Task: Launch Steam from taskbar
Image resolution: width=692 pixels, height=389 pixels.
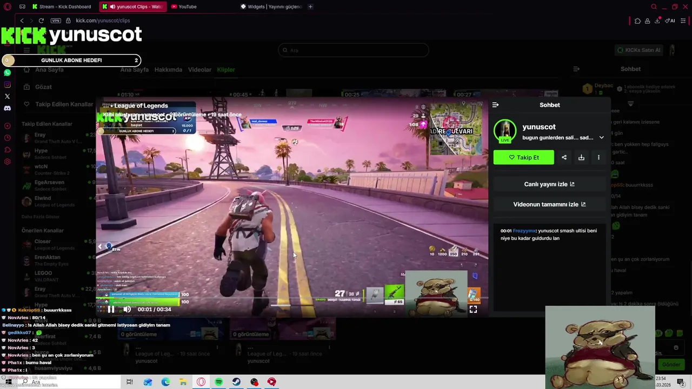Action: pyautogui.click(x=236, y=382)
